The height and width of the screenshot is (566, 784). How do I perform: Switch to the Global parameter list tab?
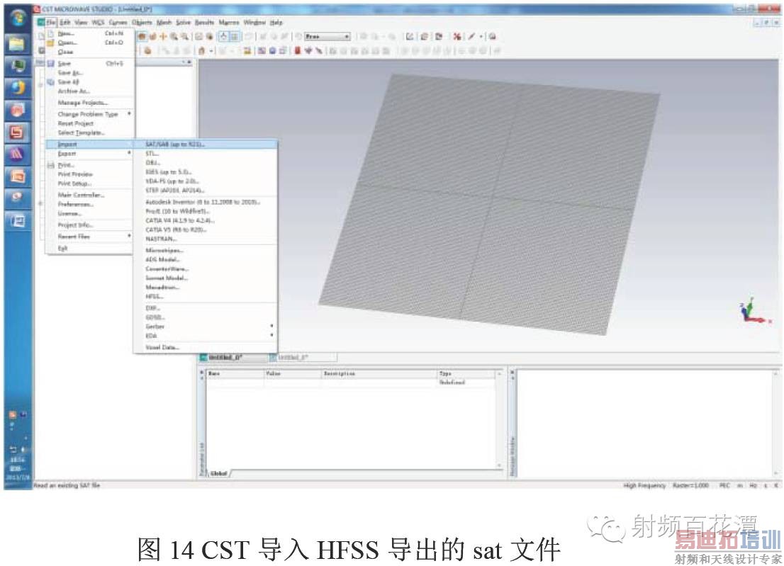219,473
